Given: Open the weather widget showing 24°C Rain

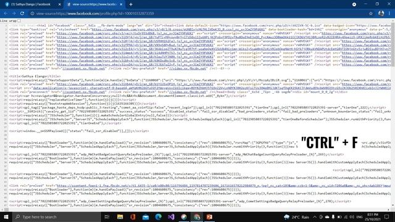Looking at the screenshot, I should [296, 217].
